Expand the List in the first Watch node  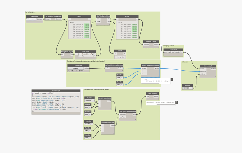pos(70,22)
